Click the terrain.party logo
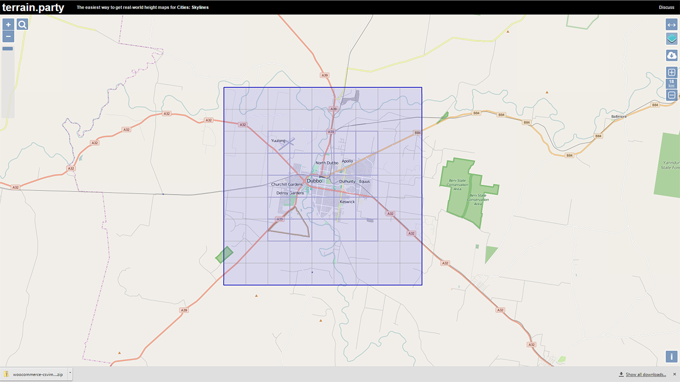The height and width of the screenshot is (382, 680). (x=33, y=7)
